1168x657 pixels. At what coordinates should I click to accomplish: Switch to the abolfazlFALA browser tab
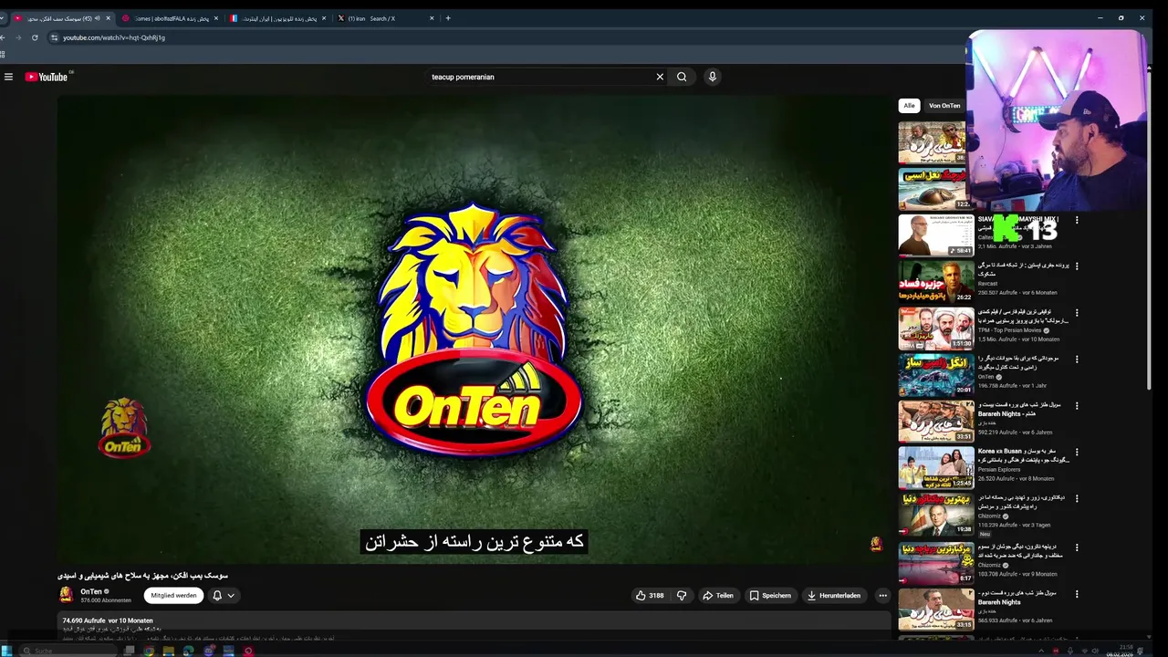point(169,18)
